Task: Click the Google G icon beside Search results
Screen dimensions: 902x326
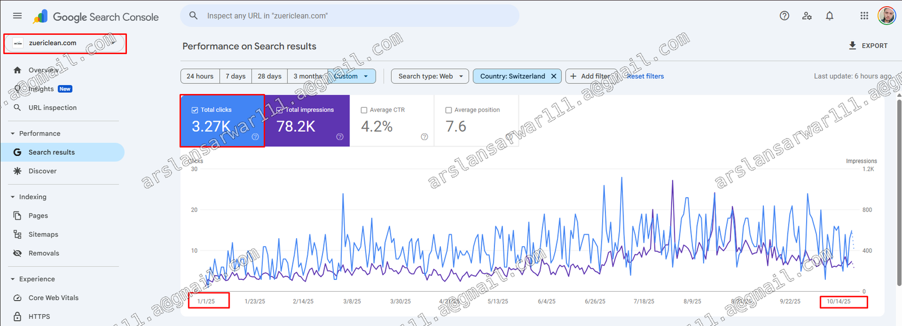Action: click(17, 152)
